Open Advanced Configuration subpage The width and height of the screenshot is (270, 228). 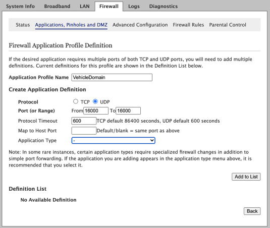tap(140, 25)
